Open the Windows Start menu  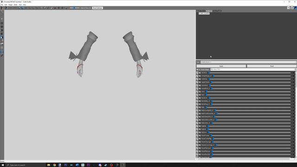click(3, 165)
